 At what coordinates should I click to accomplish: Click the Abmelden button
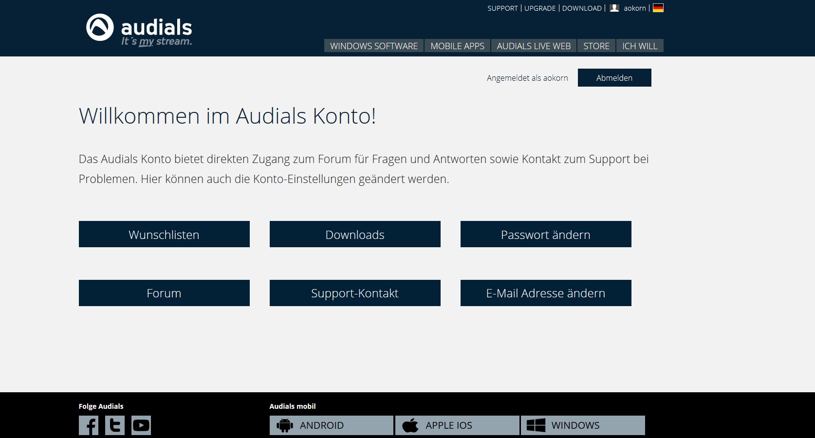[x=614, y=78]
